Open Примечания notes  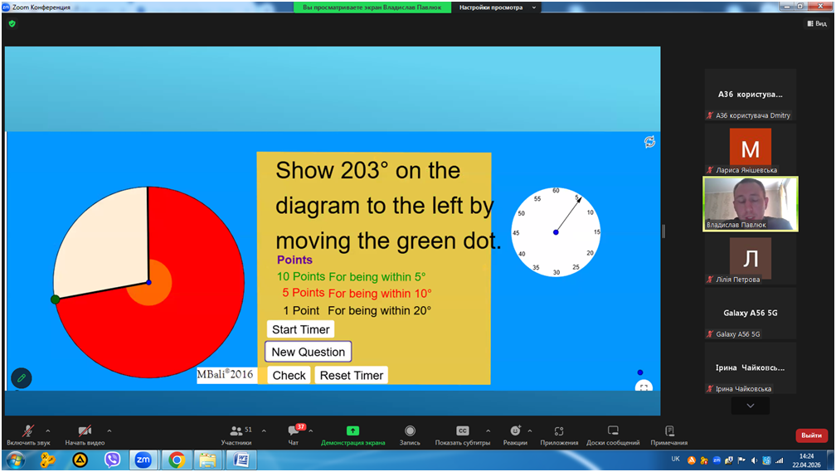669,434
